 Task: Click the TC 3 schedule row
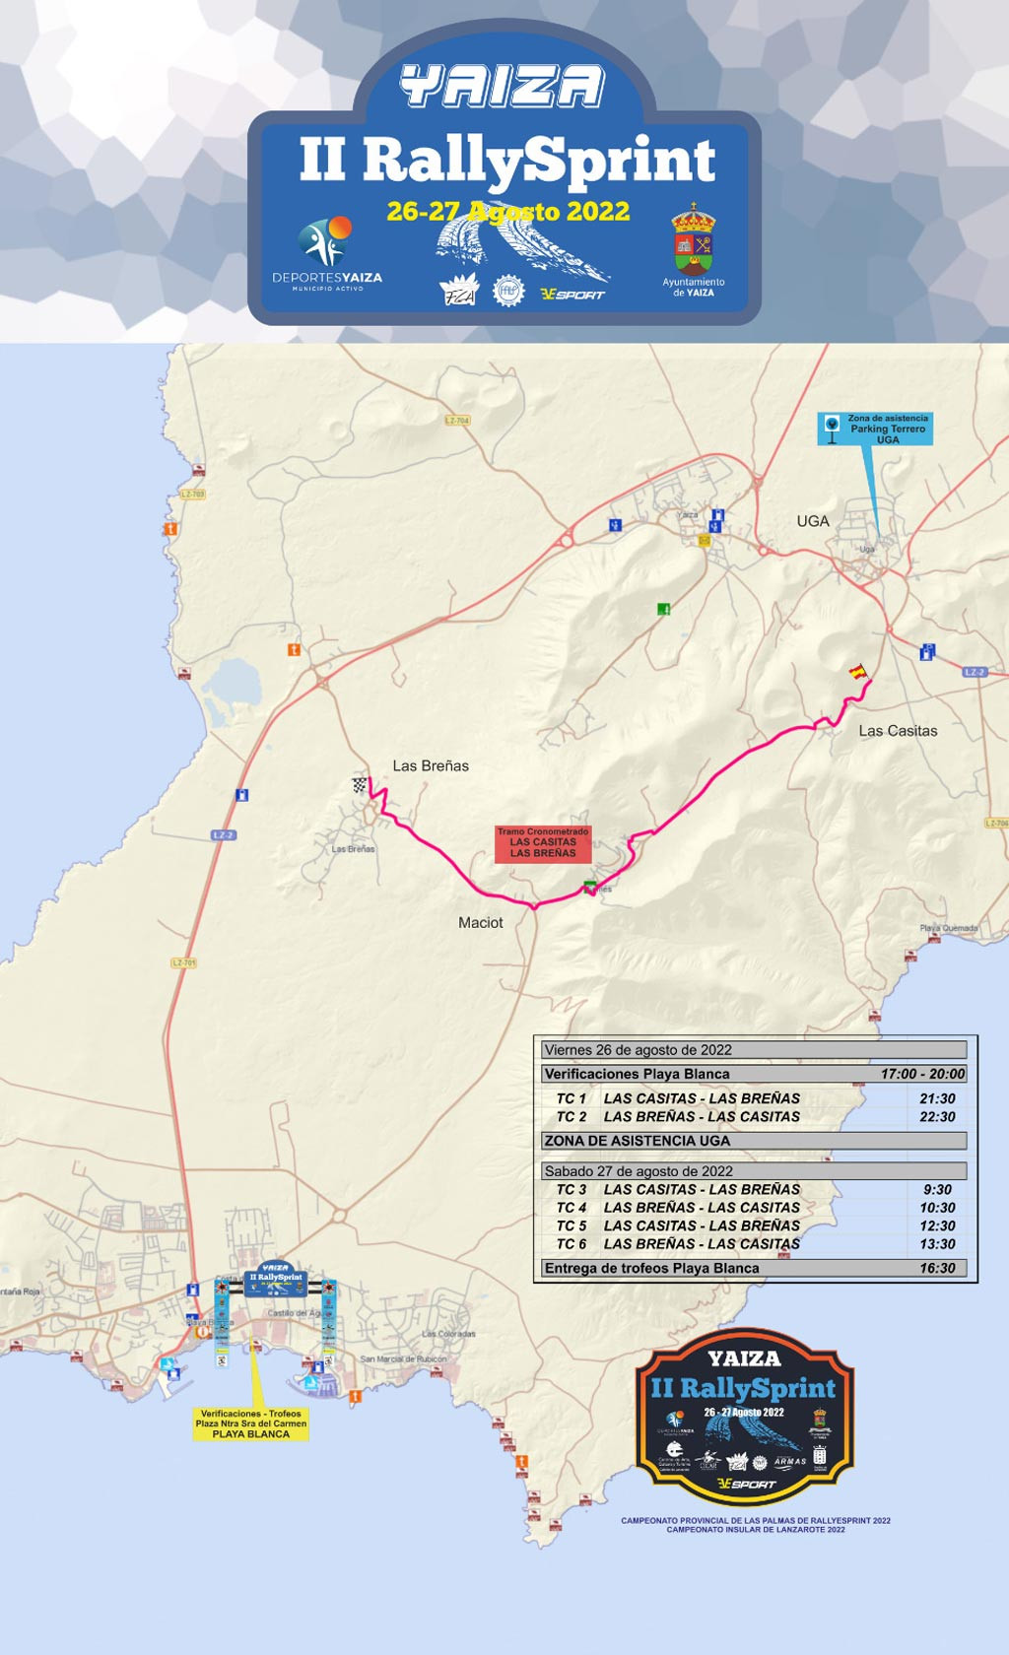click(x=754, y=1189)
